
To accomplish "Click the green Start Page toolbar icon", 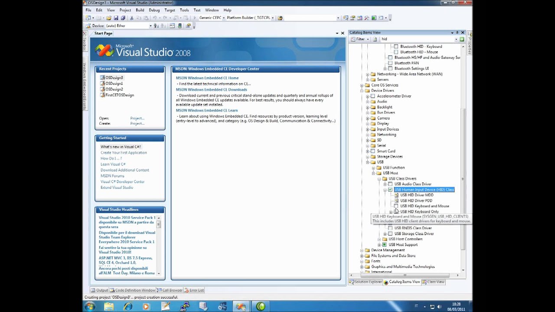I will [x=373, y=18].
